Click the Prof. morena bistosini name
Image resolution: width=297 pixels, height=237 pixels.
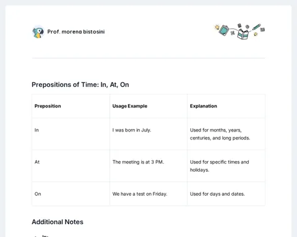tap(76, 31)
